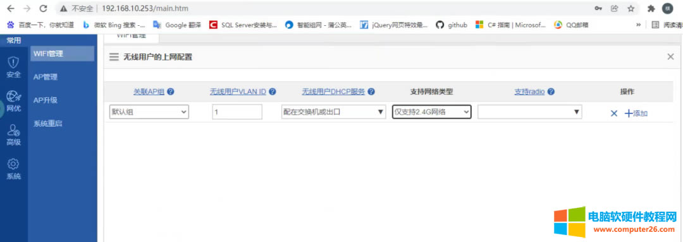
Task: Open the C# guide Microsoft bookmark
Action: point(510,25)
